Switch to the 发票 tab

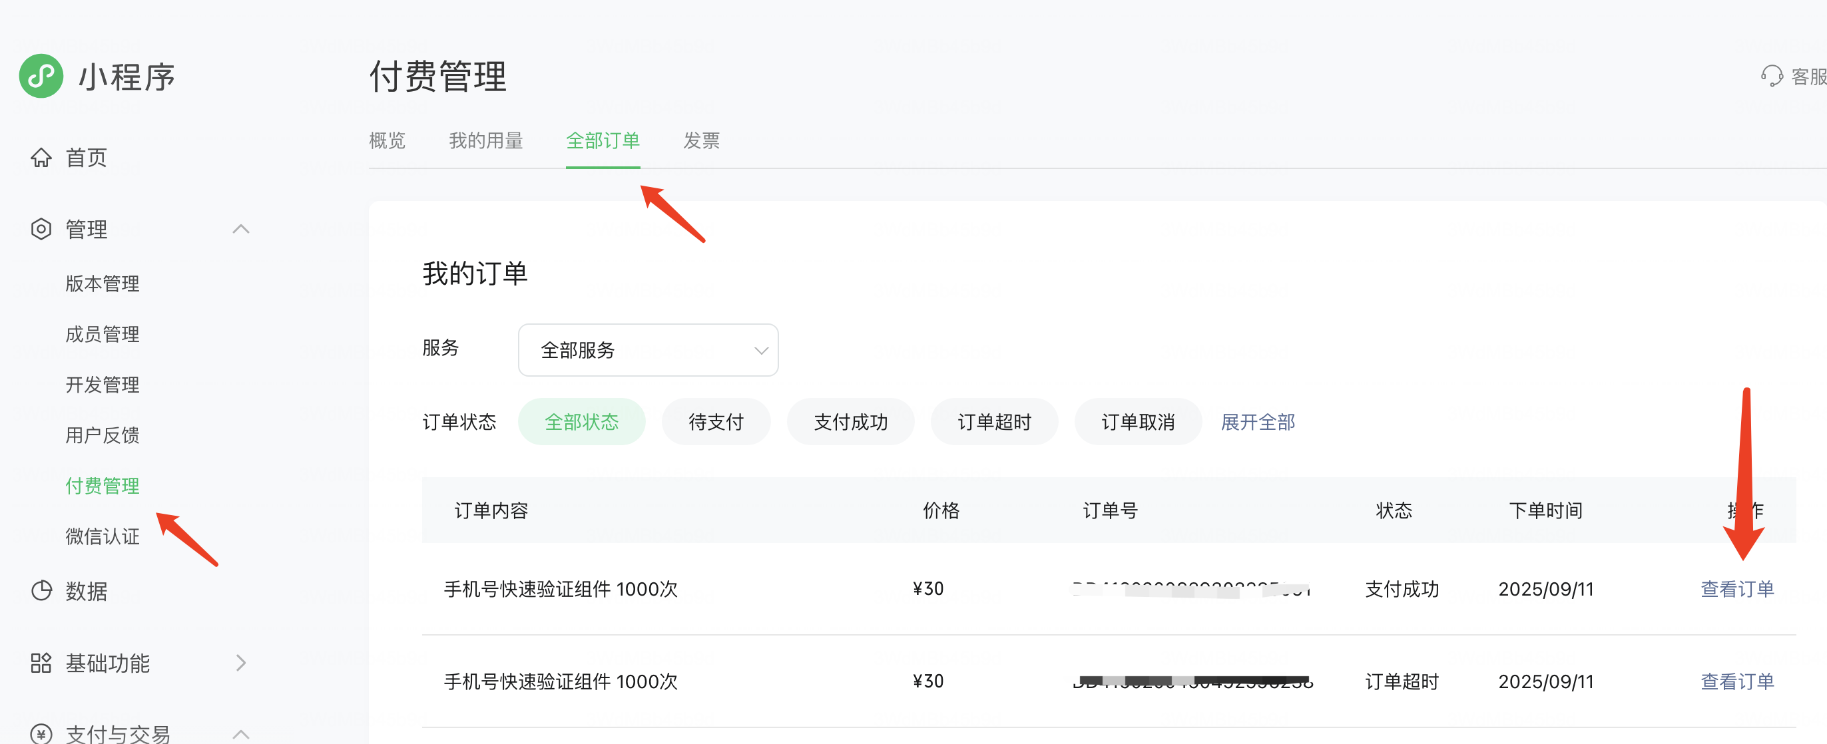pos(700,140)
